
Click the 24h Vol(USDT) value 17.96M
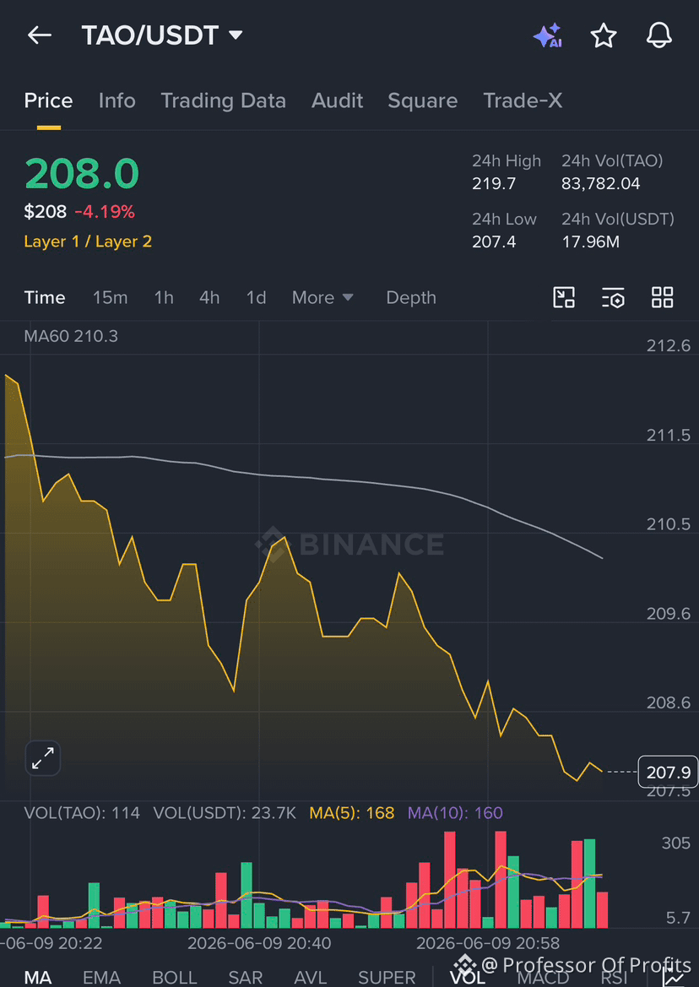click(x=591, y=241)
